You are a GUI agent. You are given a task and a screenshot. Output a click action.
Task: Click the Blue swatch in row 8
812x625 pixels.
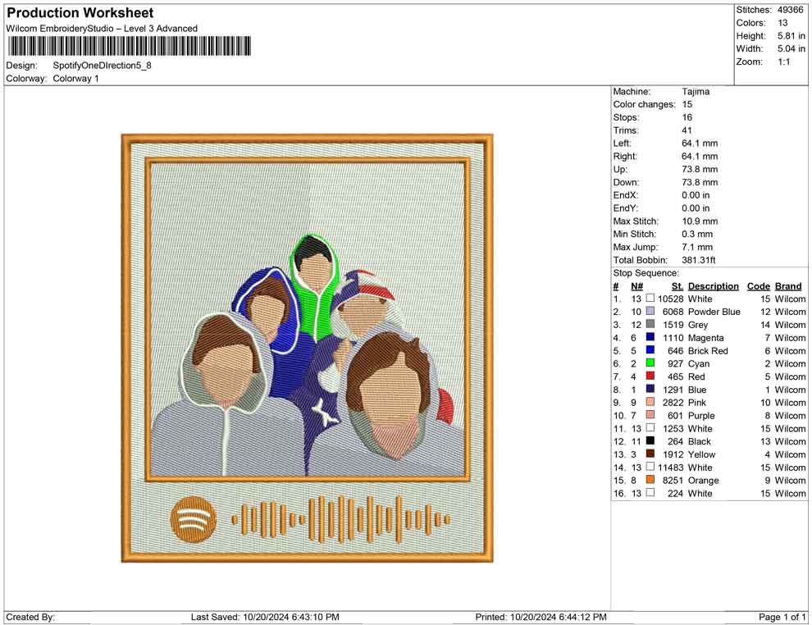[x=650, y=390]
